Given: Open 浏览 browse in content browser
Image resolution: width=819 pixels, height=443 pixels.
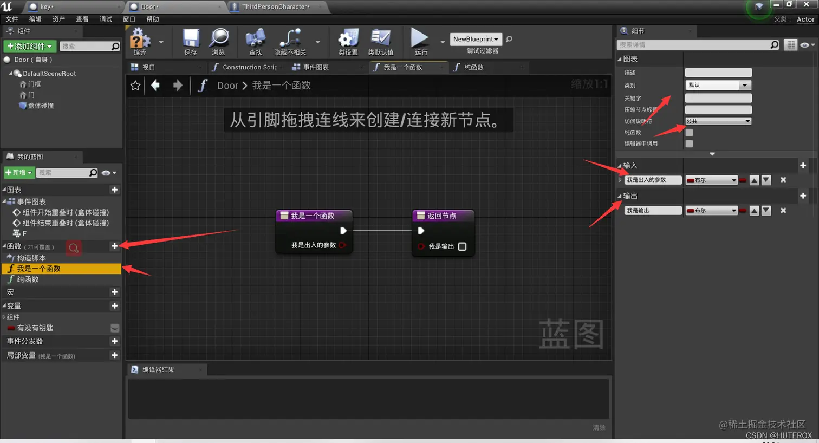Looking at the screenshot, I should (x=219, y=42).
